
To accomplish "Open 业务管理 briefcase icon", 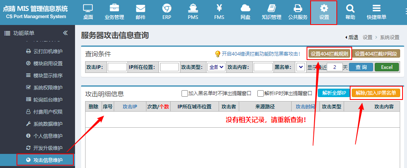I will click(x=114, y=8).
